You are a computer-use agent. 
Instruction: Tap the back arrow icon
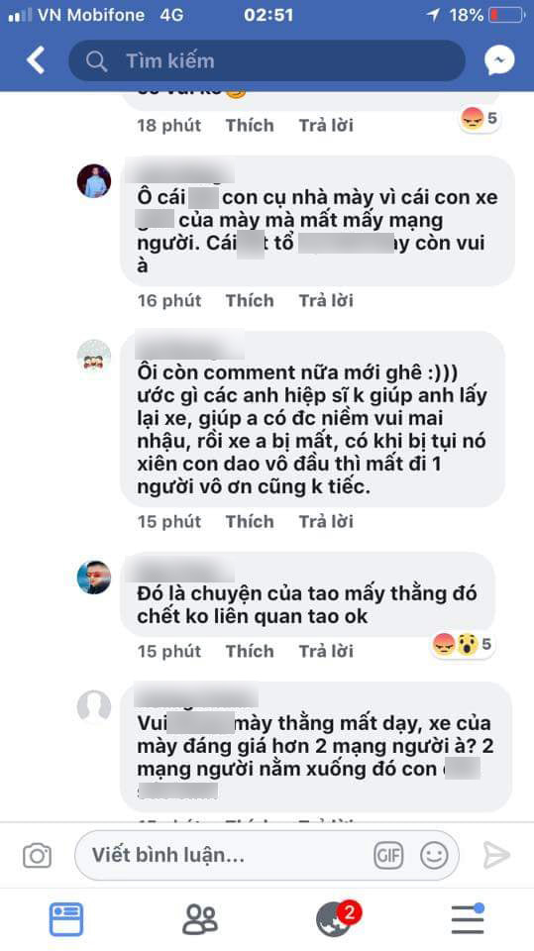coord(36,60)
